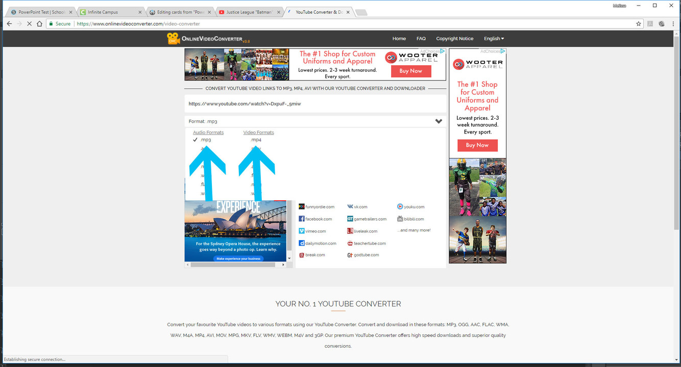
Task: Click the dailymotion.com site icon
Action: pos(302,243)
